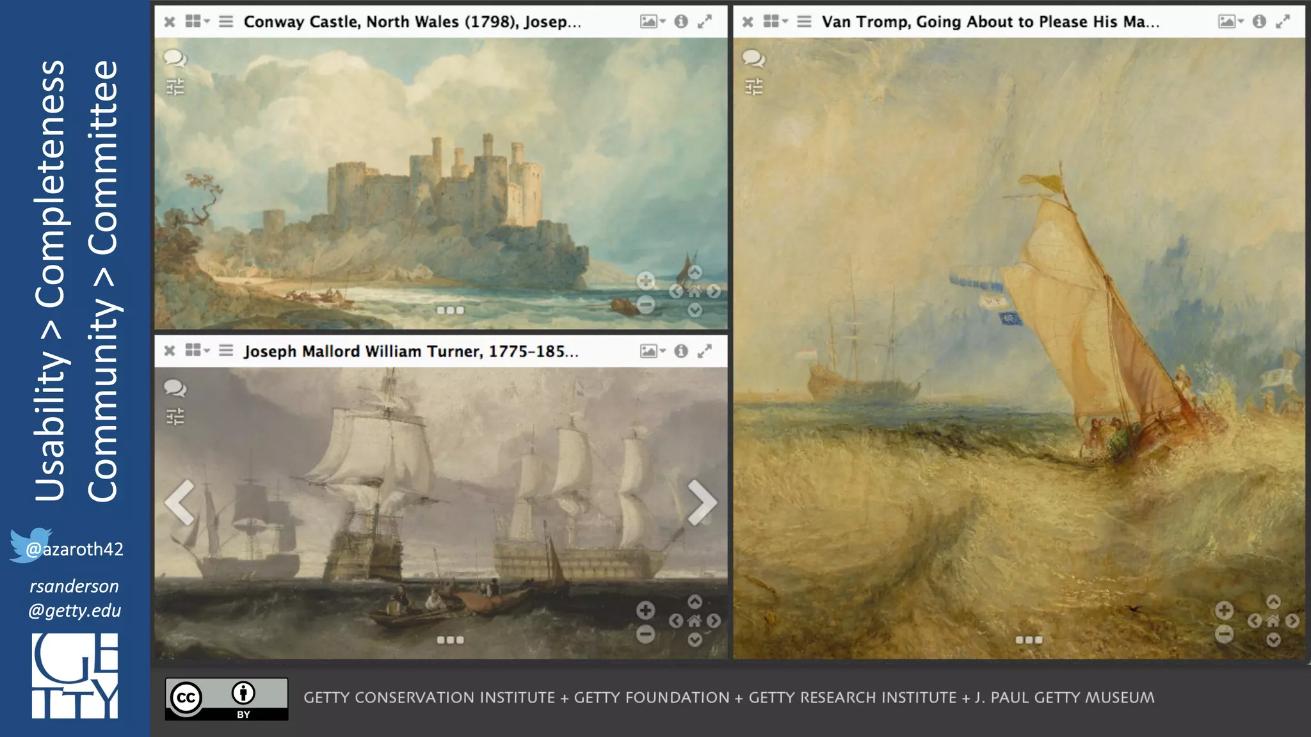This screenshot has width=1311, height=737.
Task: Pan right in Van Tromp painting
Action: tap(1292, 621)
